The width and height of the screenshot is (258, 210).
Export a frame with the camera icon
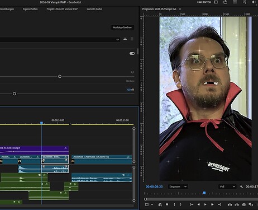(x=244, y=204)
